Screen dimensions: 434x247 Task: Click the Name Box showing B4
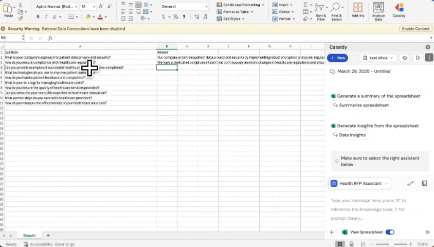tap(10, 38)
